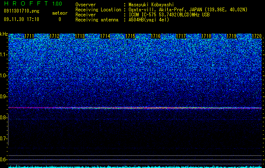This screenshot has height=168, width=265.
Task: Select the 1713 time label
Action: coord(80,36)
